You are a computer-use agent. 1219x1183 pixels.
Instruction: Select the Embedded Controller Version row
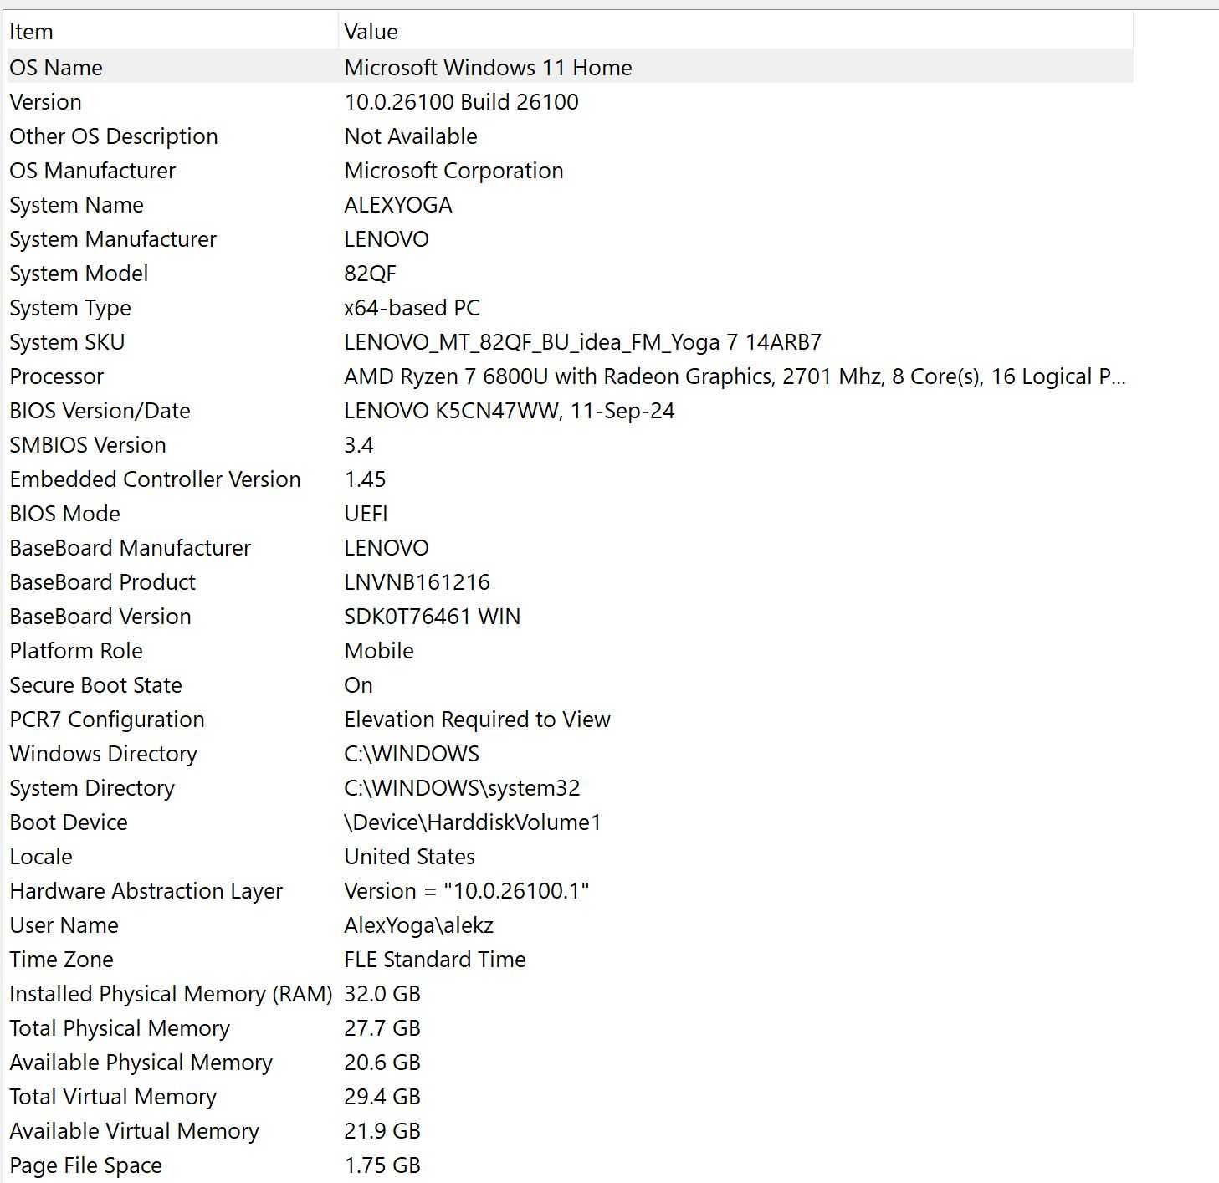pos(155,479)
